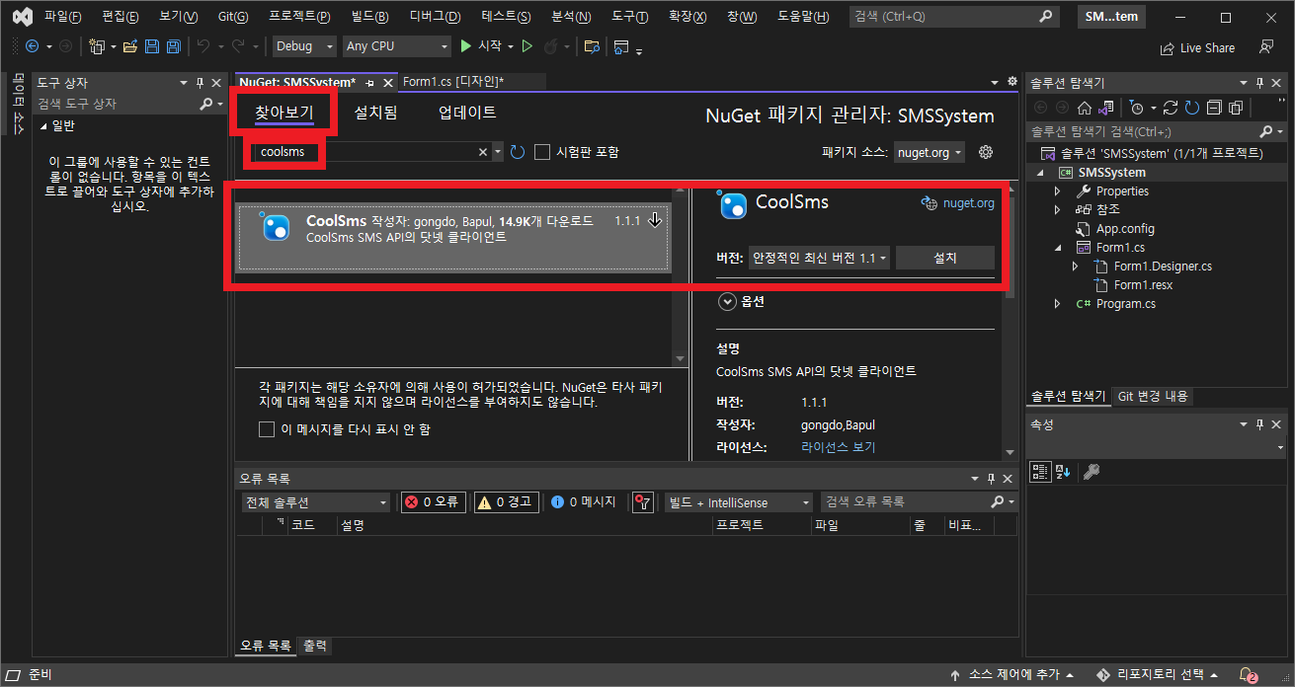Screen dimensions: 1295x687
Task: Expand the Properties node in Solution Explorer
Action: coord(1057,191)
